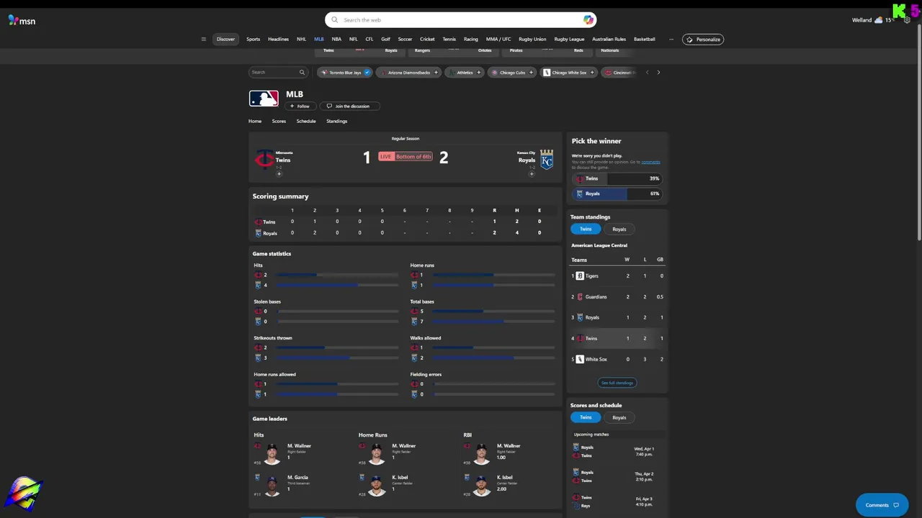Viewport: 922px width, 518px height.
Task: Open the Standings sub-tab
Action: 336,121
